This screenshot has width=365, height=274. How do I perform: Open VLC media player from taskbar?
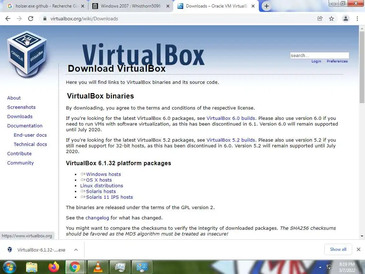98,267
